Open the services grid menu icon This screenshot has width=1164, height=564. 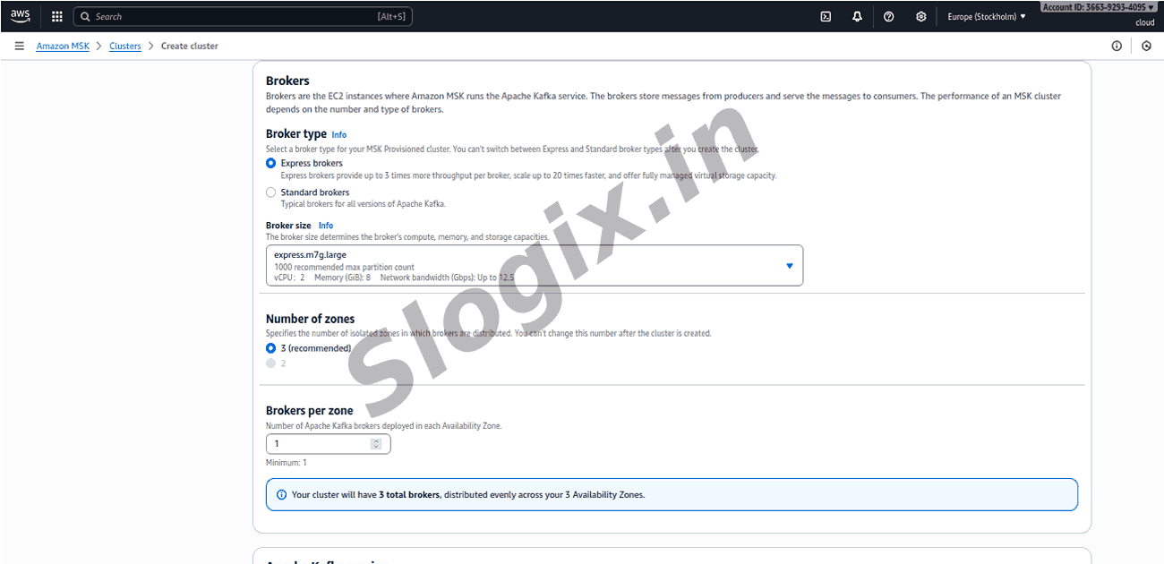pyautogui.click(x=57, y=16)
